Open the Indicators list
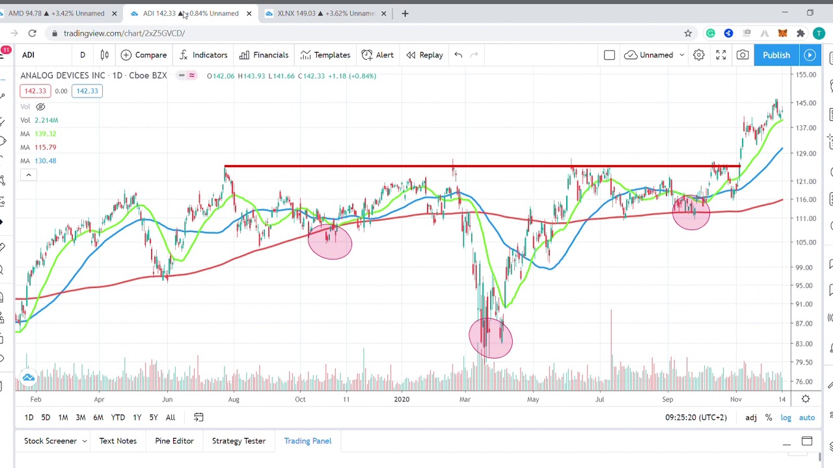The width and height of the screenshot is (833, 468). pos(202,55)
